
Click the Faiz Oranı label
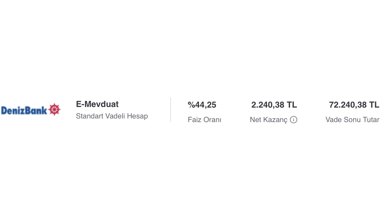tap(204, 120)
